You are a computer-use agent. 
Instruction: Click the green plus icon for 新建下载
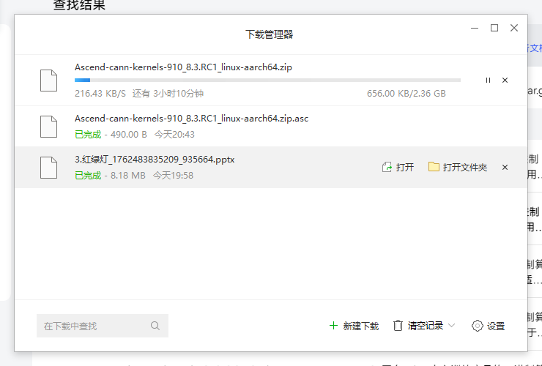333,326
